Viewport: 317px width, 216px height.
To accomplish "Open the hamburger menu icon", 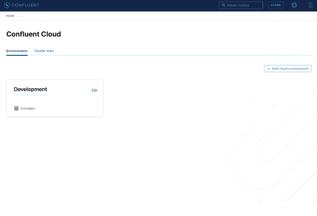I will click(x=310, y=5).
